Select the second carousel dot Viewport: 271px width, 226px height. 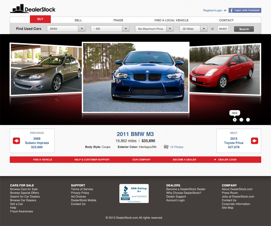[x=241, y=120]
